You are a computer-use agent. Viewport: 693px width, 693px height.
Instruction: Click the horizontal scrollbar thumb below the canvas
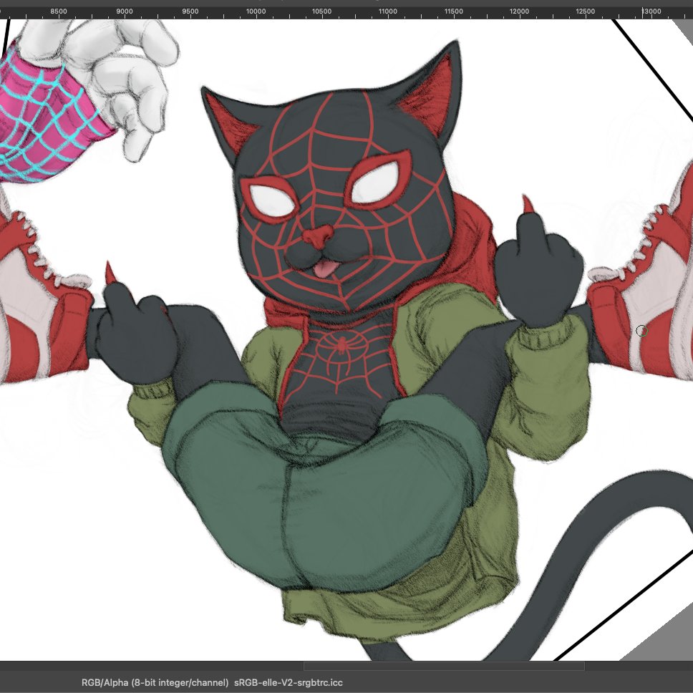pyautogui.click(x=444, y=666)
